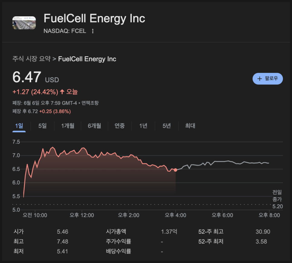View the 5년 chart range

167,126
